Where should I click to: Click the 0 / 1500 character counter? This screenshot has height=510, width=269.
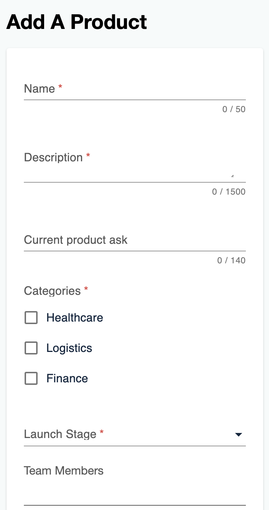(229, 192)
